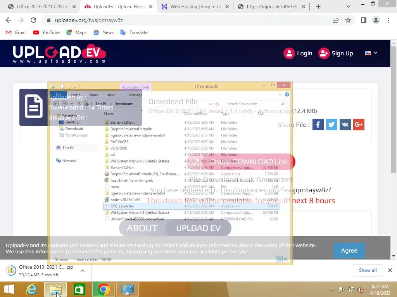
Task: Click the UploadEv logo
Action: [x=59, y=53]
